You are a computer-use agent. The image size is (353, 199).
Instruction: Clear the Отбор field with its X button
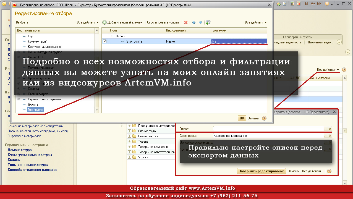(x=330, y=129)
